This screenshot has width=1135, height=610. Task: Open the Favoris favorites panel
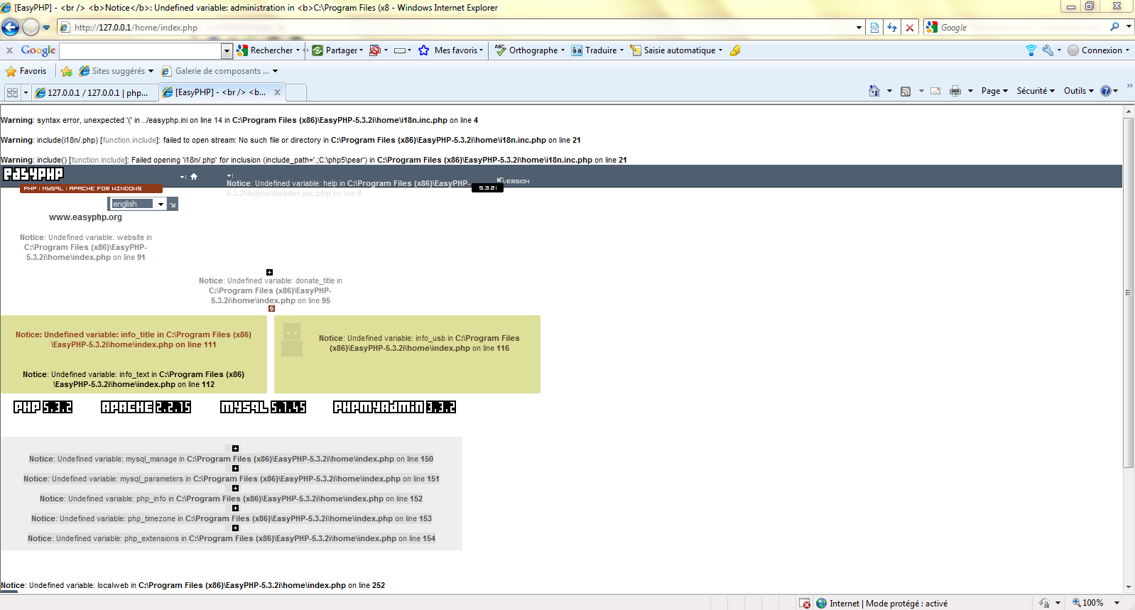coord(26,71)
